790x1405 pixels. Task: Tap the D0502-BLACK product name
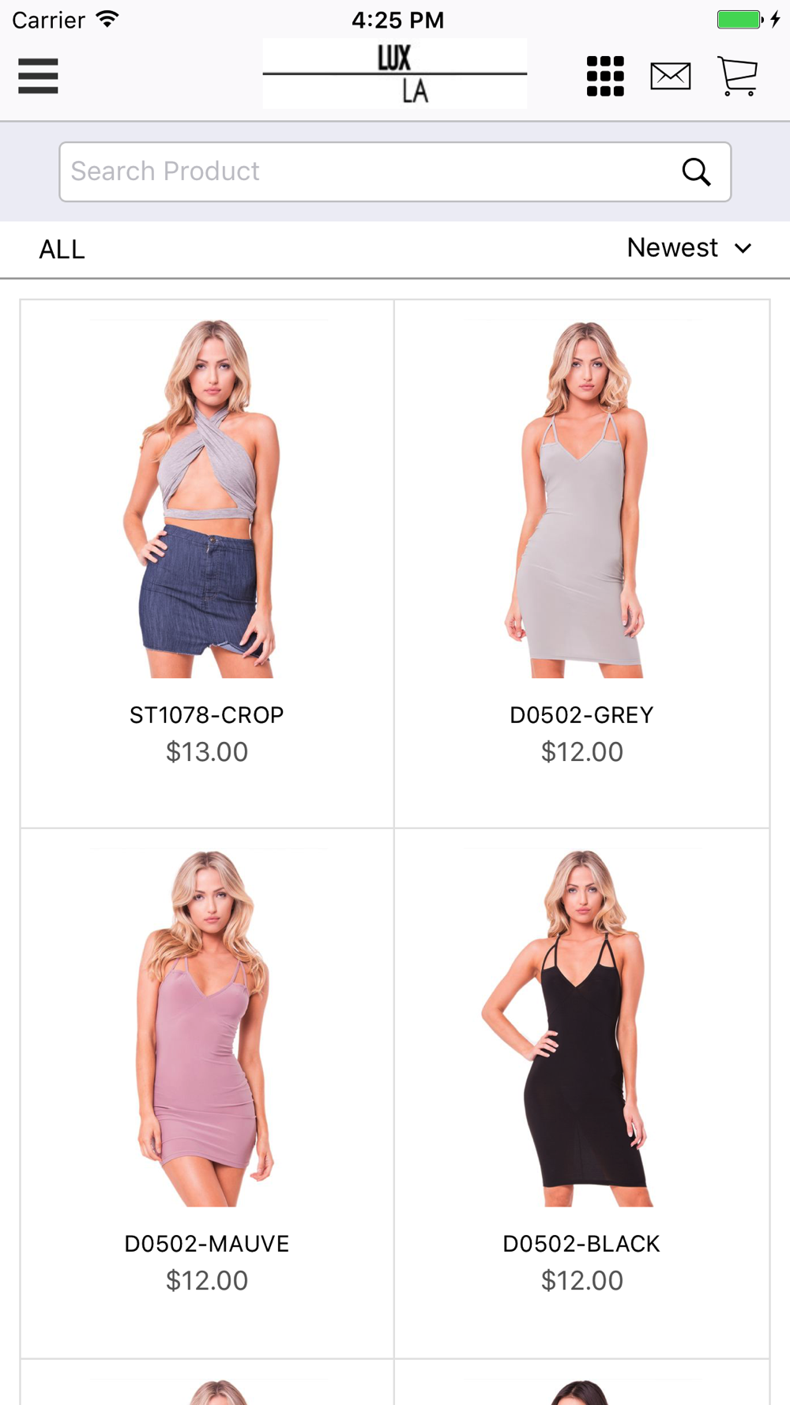582,1244
